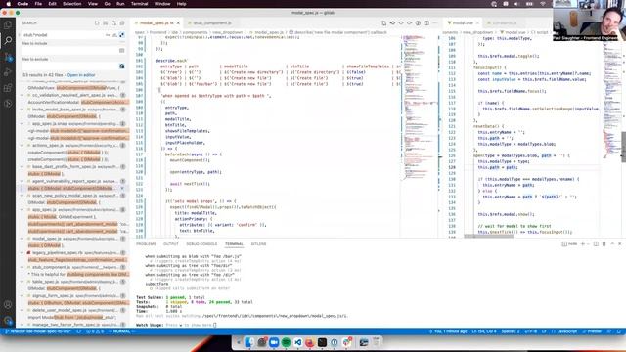Toggle Use Regular Expression in search
626x352 pixels.
121,35
